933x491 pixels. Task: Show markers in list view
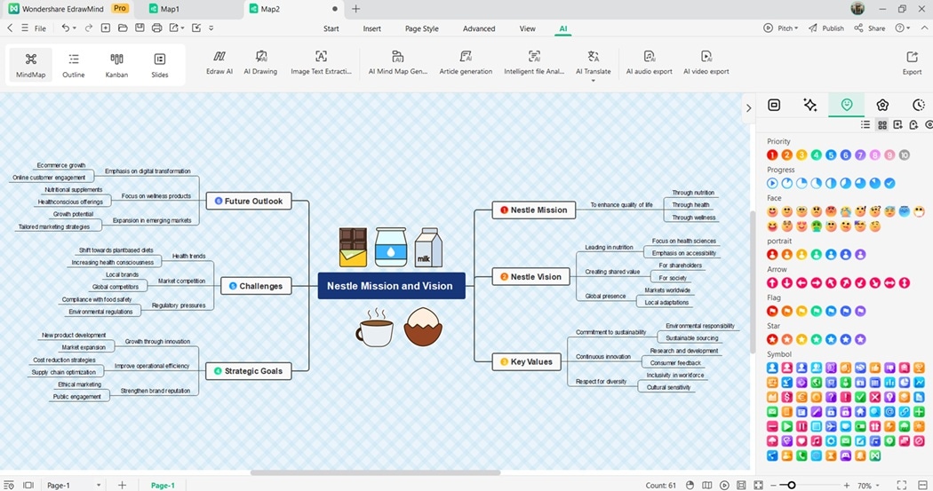tap(865, 124)
